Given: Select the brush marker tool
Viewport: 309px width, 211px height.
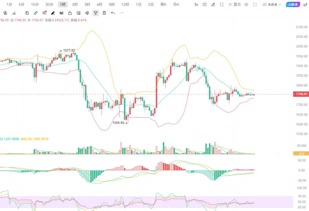Looking at the screenshot, I should (53, 13).
